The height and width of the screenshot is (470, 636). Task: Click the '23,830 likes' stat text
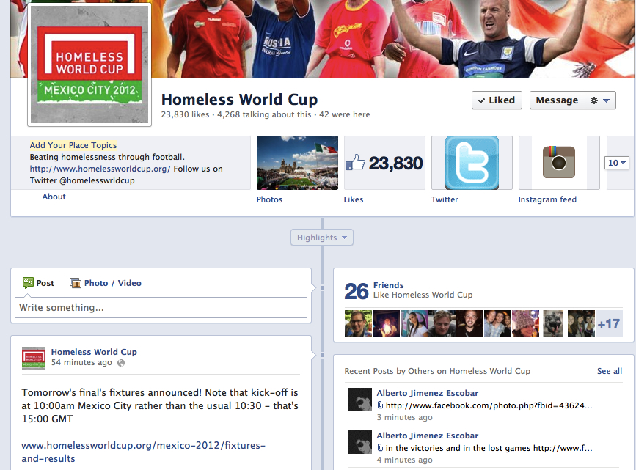(x=186, y=115)
